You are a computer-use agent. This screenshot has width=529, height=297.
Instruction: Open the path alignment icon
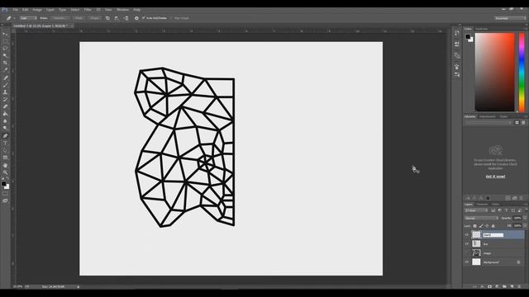(x=117, y=18)
